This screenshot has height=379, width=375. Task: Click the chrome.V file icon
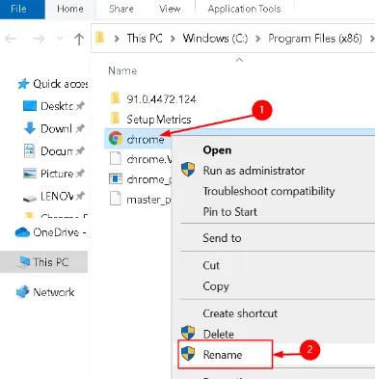click(x=116, y=159)
